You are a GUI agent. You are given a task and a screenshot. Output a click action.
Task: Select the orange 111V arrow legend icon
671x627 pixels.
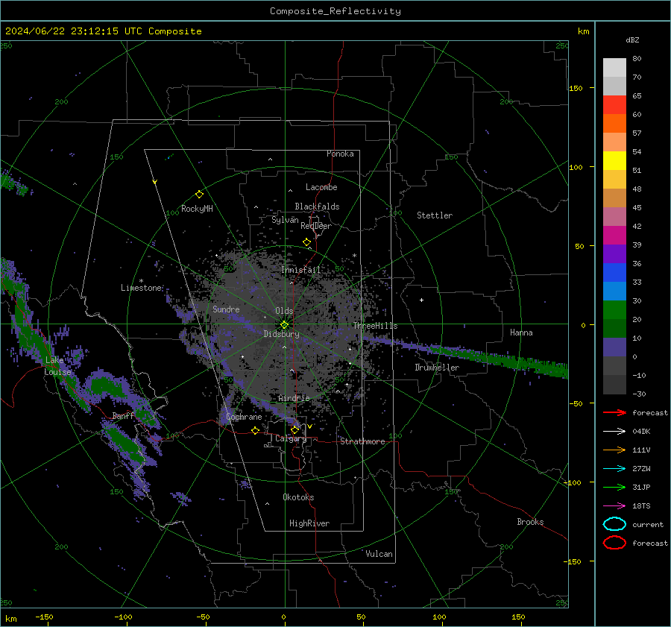(x=614, y=450)
